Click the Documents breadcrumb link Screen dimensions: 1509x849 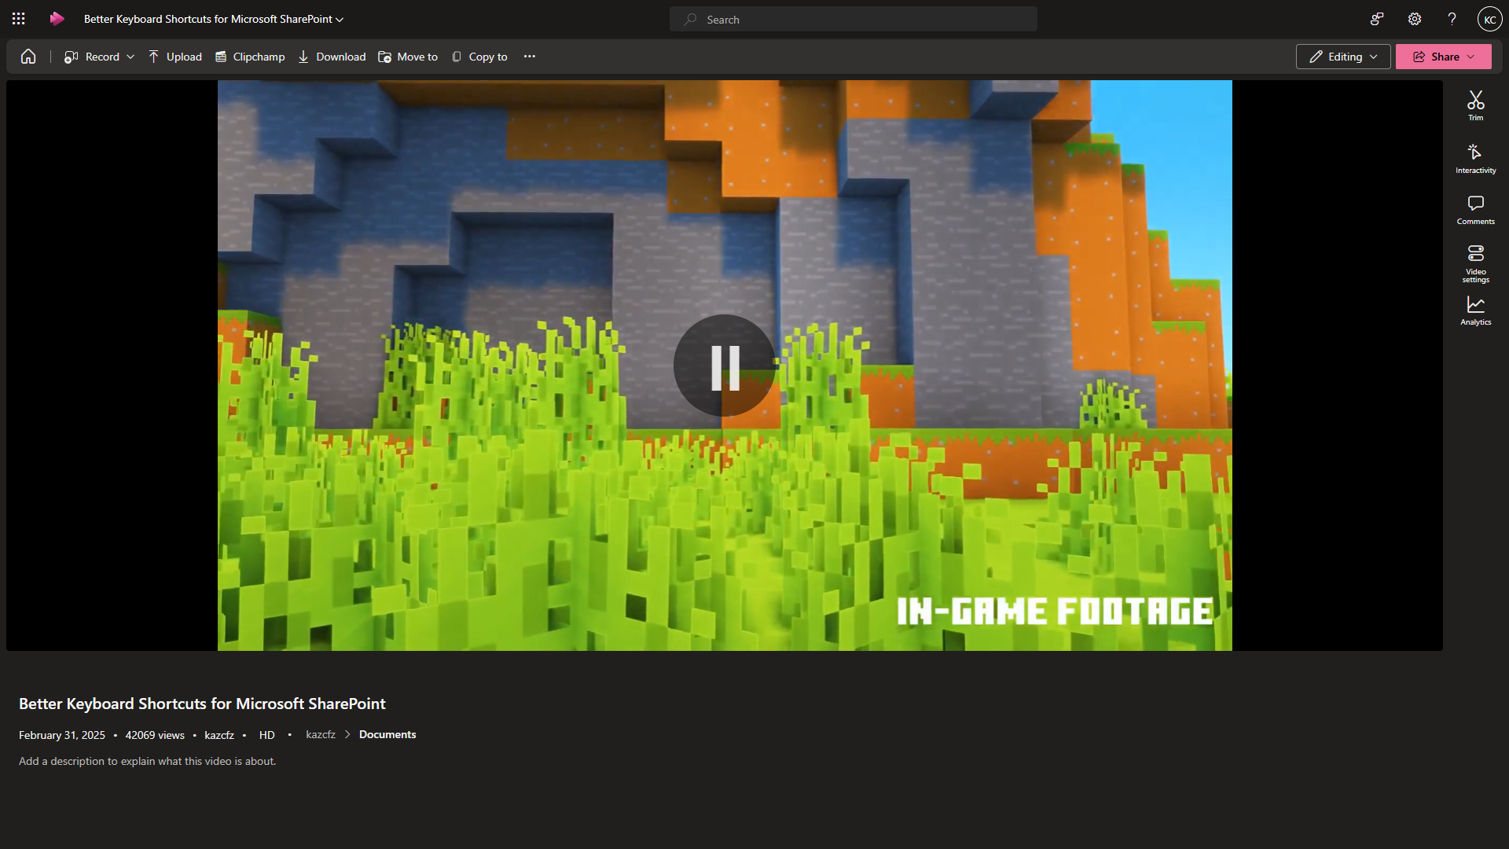387,734
